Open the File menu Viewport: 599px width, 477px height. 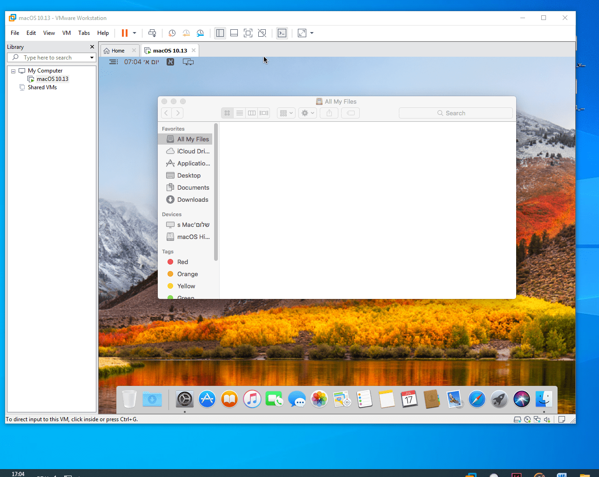(15, 33)
